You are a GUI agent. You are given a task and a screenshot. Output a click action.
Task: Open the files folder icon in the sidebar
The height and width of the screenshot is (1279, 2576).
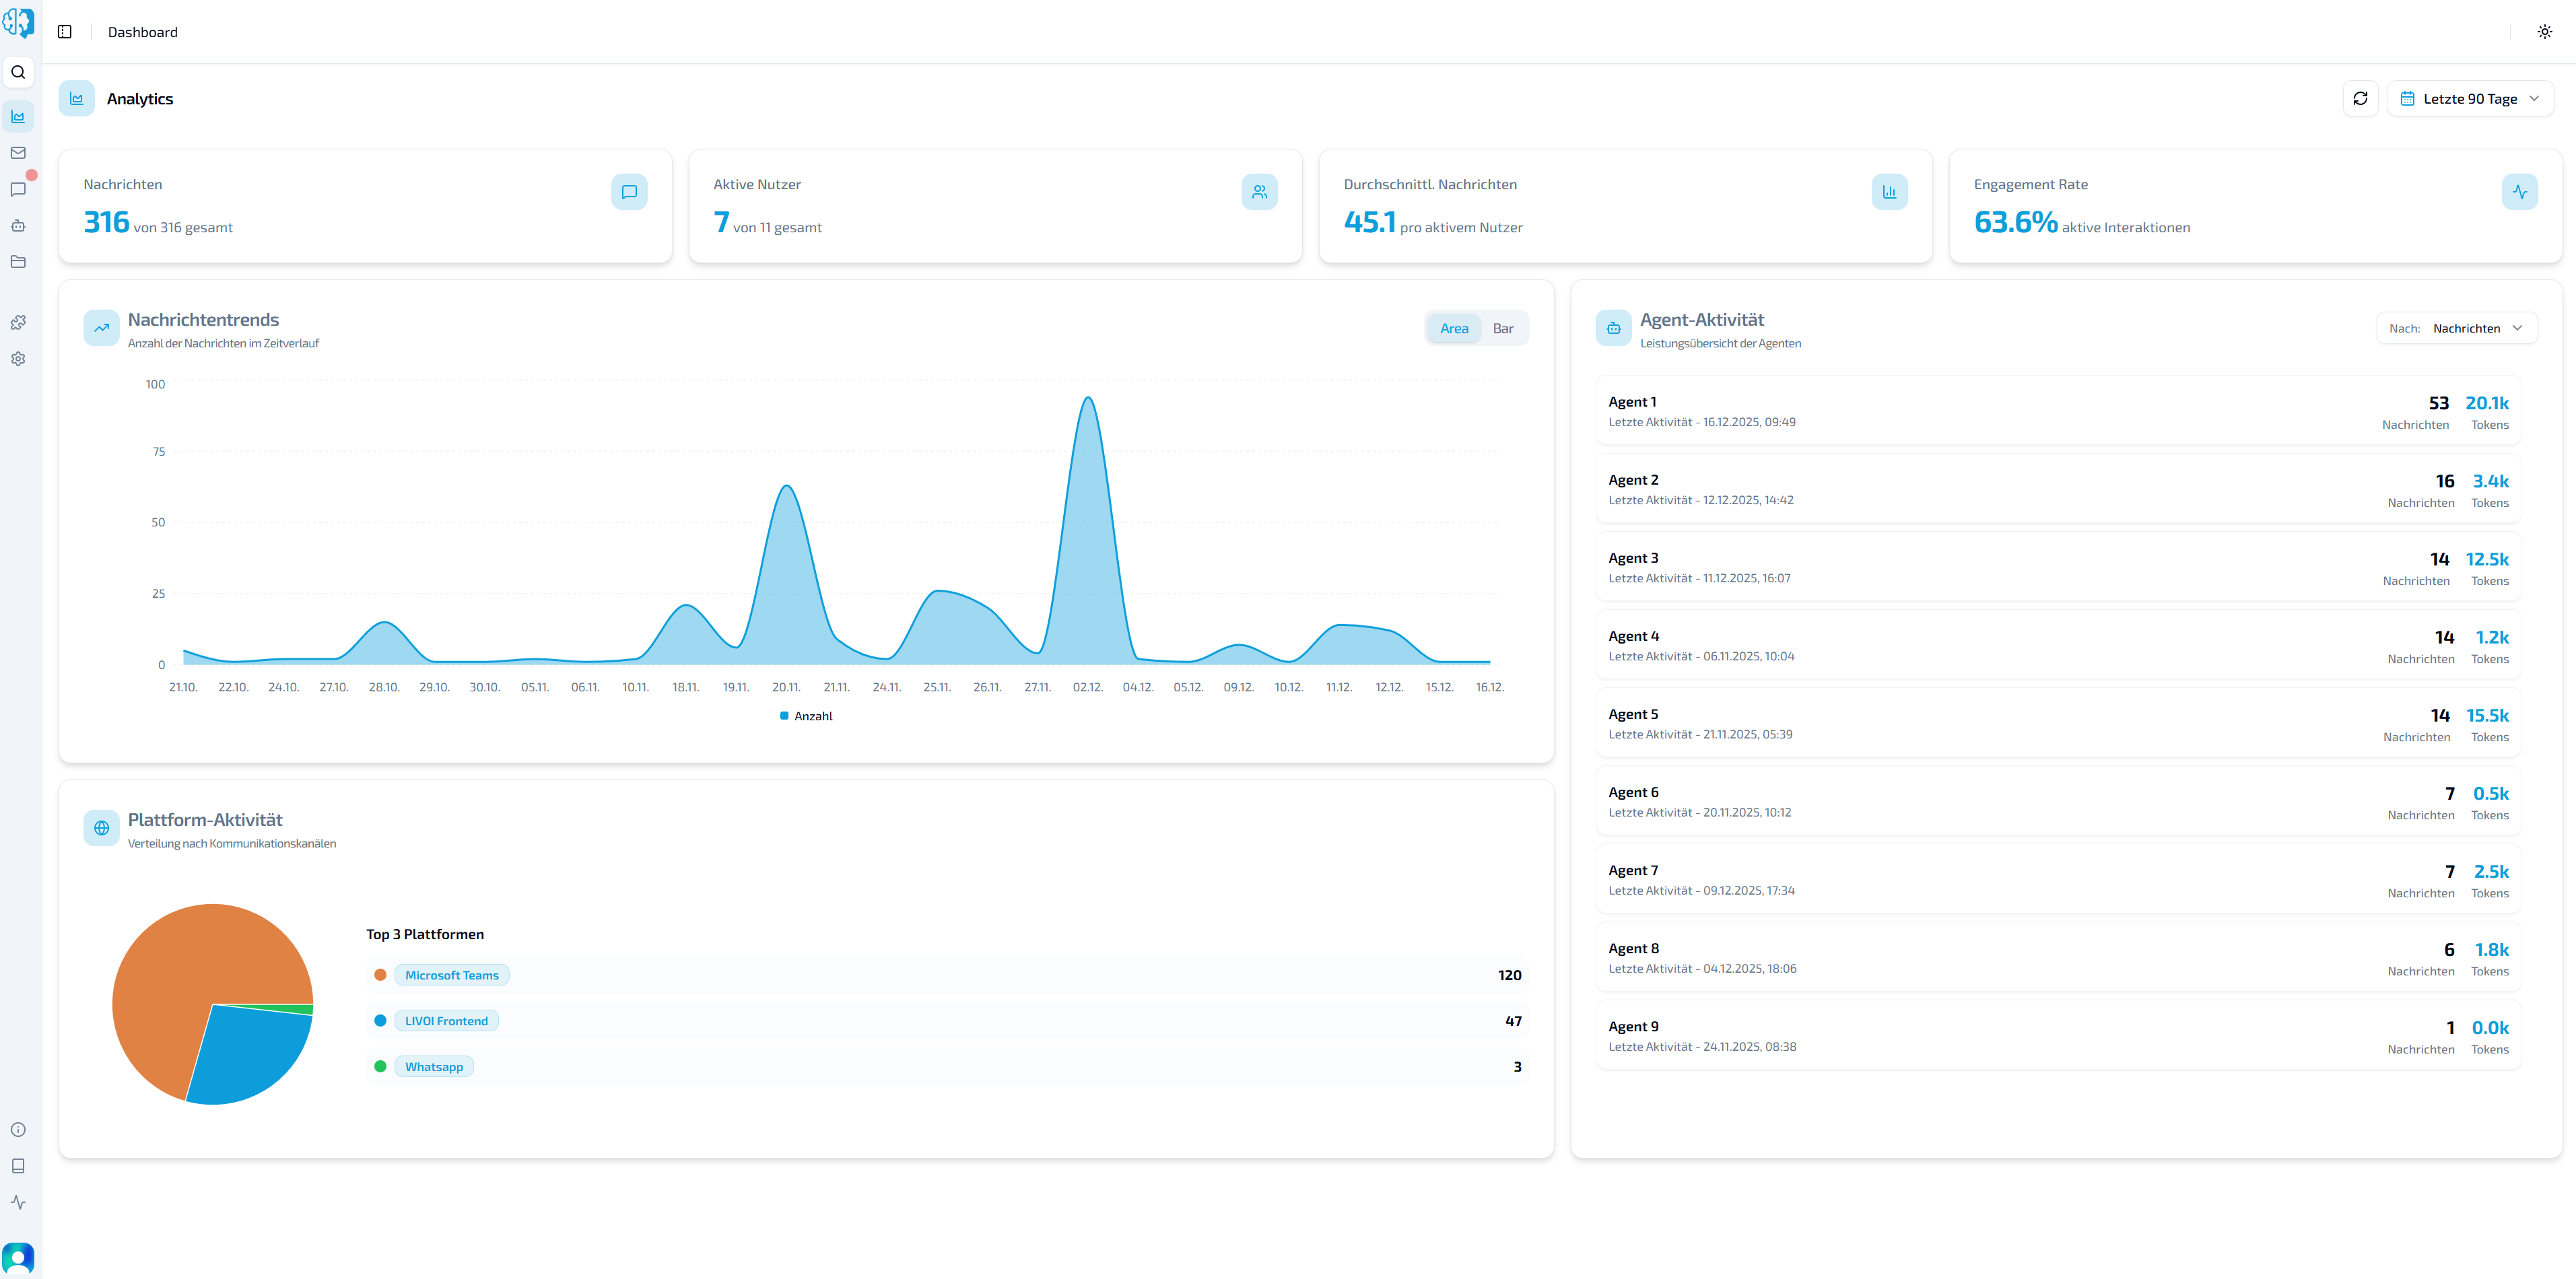pyautogui.click(x=18, y=261)
